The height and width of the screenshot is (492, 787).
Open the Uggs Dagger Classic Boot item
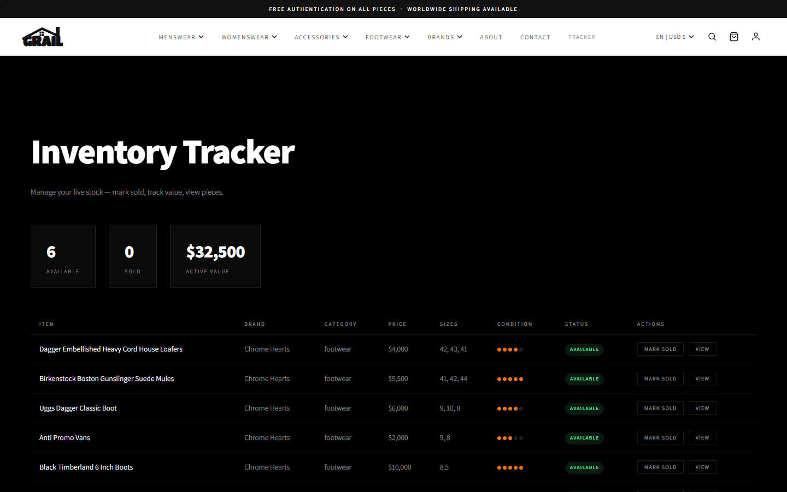(78, 408)
